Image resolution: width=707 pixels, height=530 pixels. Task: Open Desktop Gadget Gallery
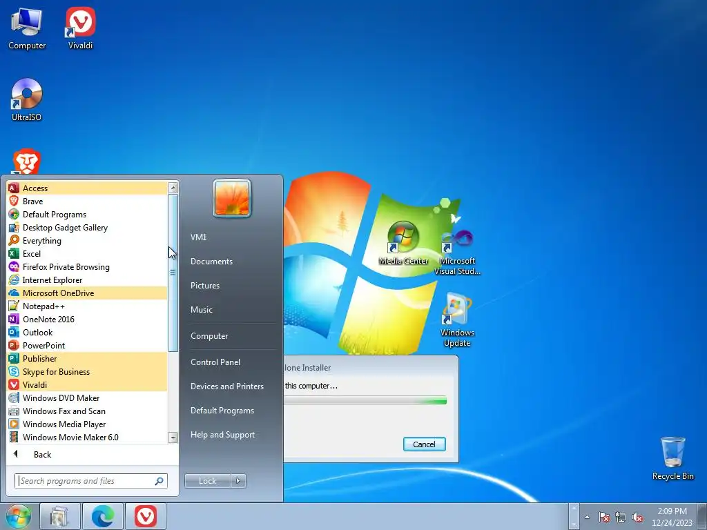[86, 227]
